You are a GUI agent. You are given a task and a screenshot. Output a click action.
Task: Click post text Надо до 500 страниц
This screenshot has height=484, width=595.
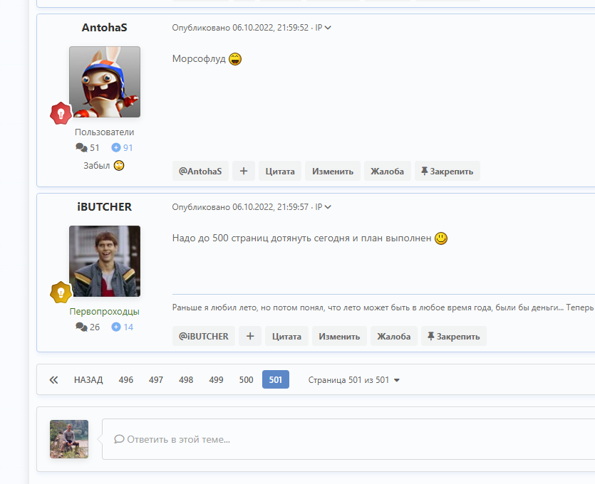coord(301,238)
